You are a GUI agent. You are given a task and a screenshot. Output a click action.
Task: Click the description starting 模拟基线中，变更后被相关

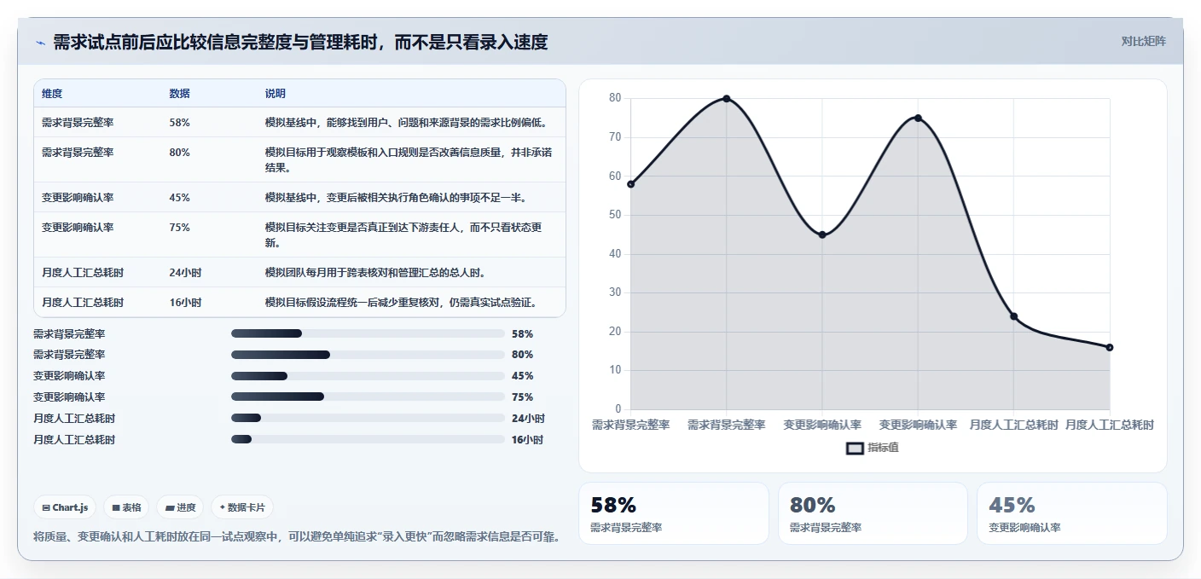(396, 198)
